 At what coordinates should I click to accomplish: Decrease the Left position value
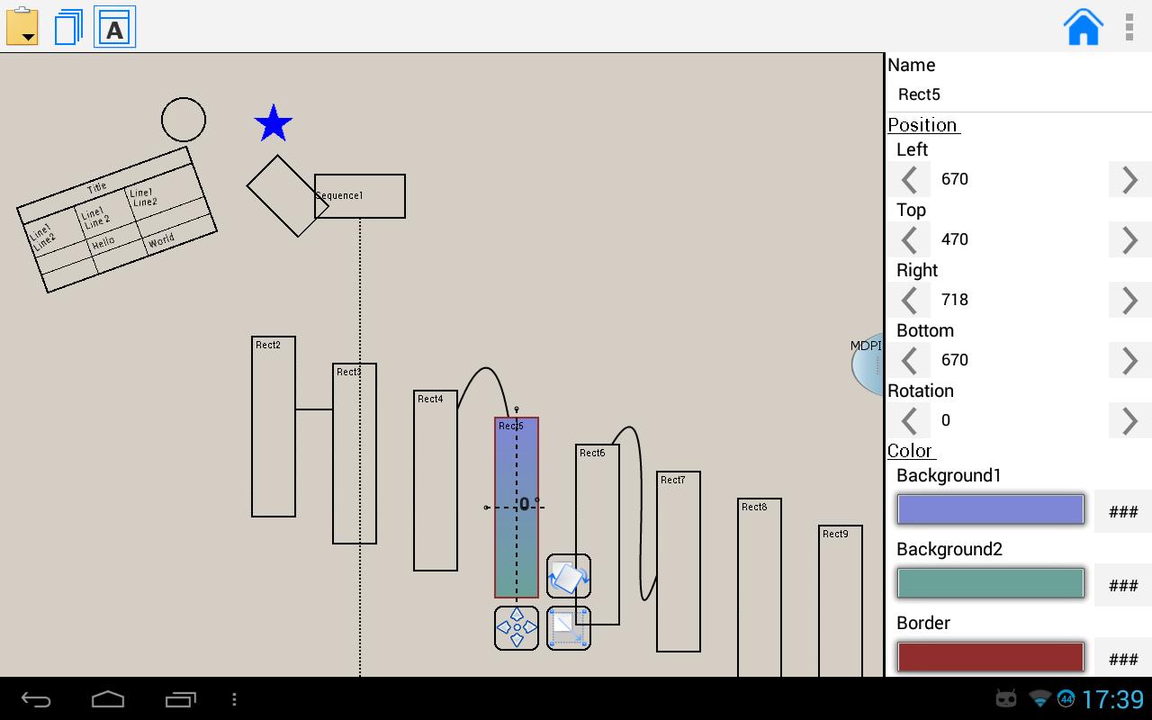point(909,179)
